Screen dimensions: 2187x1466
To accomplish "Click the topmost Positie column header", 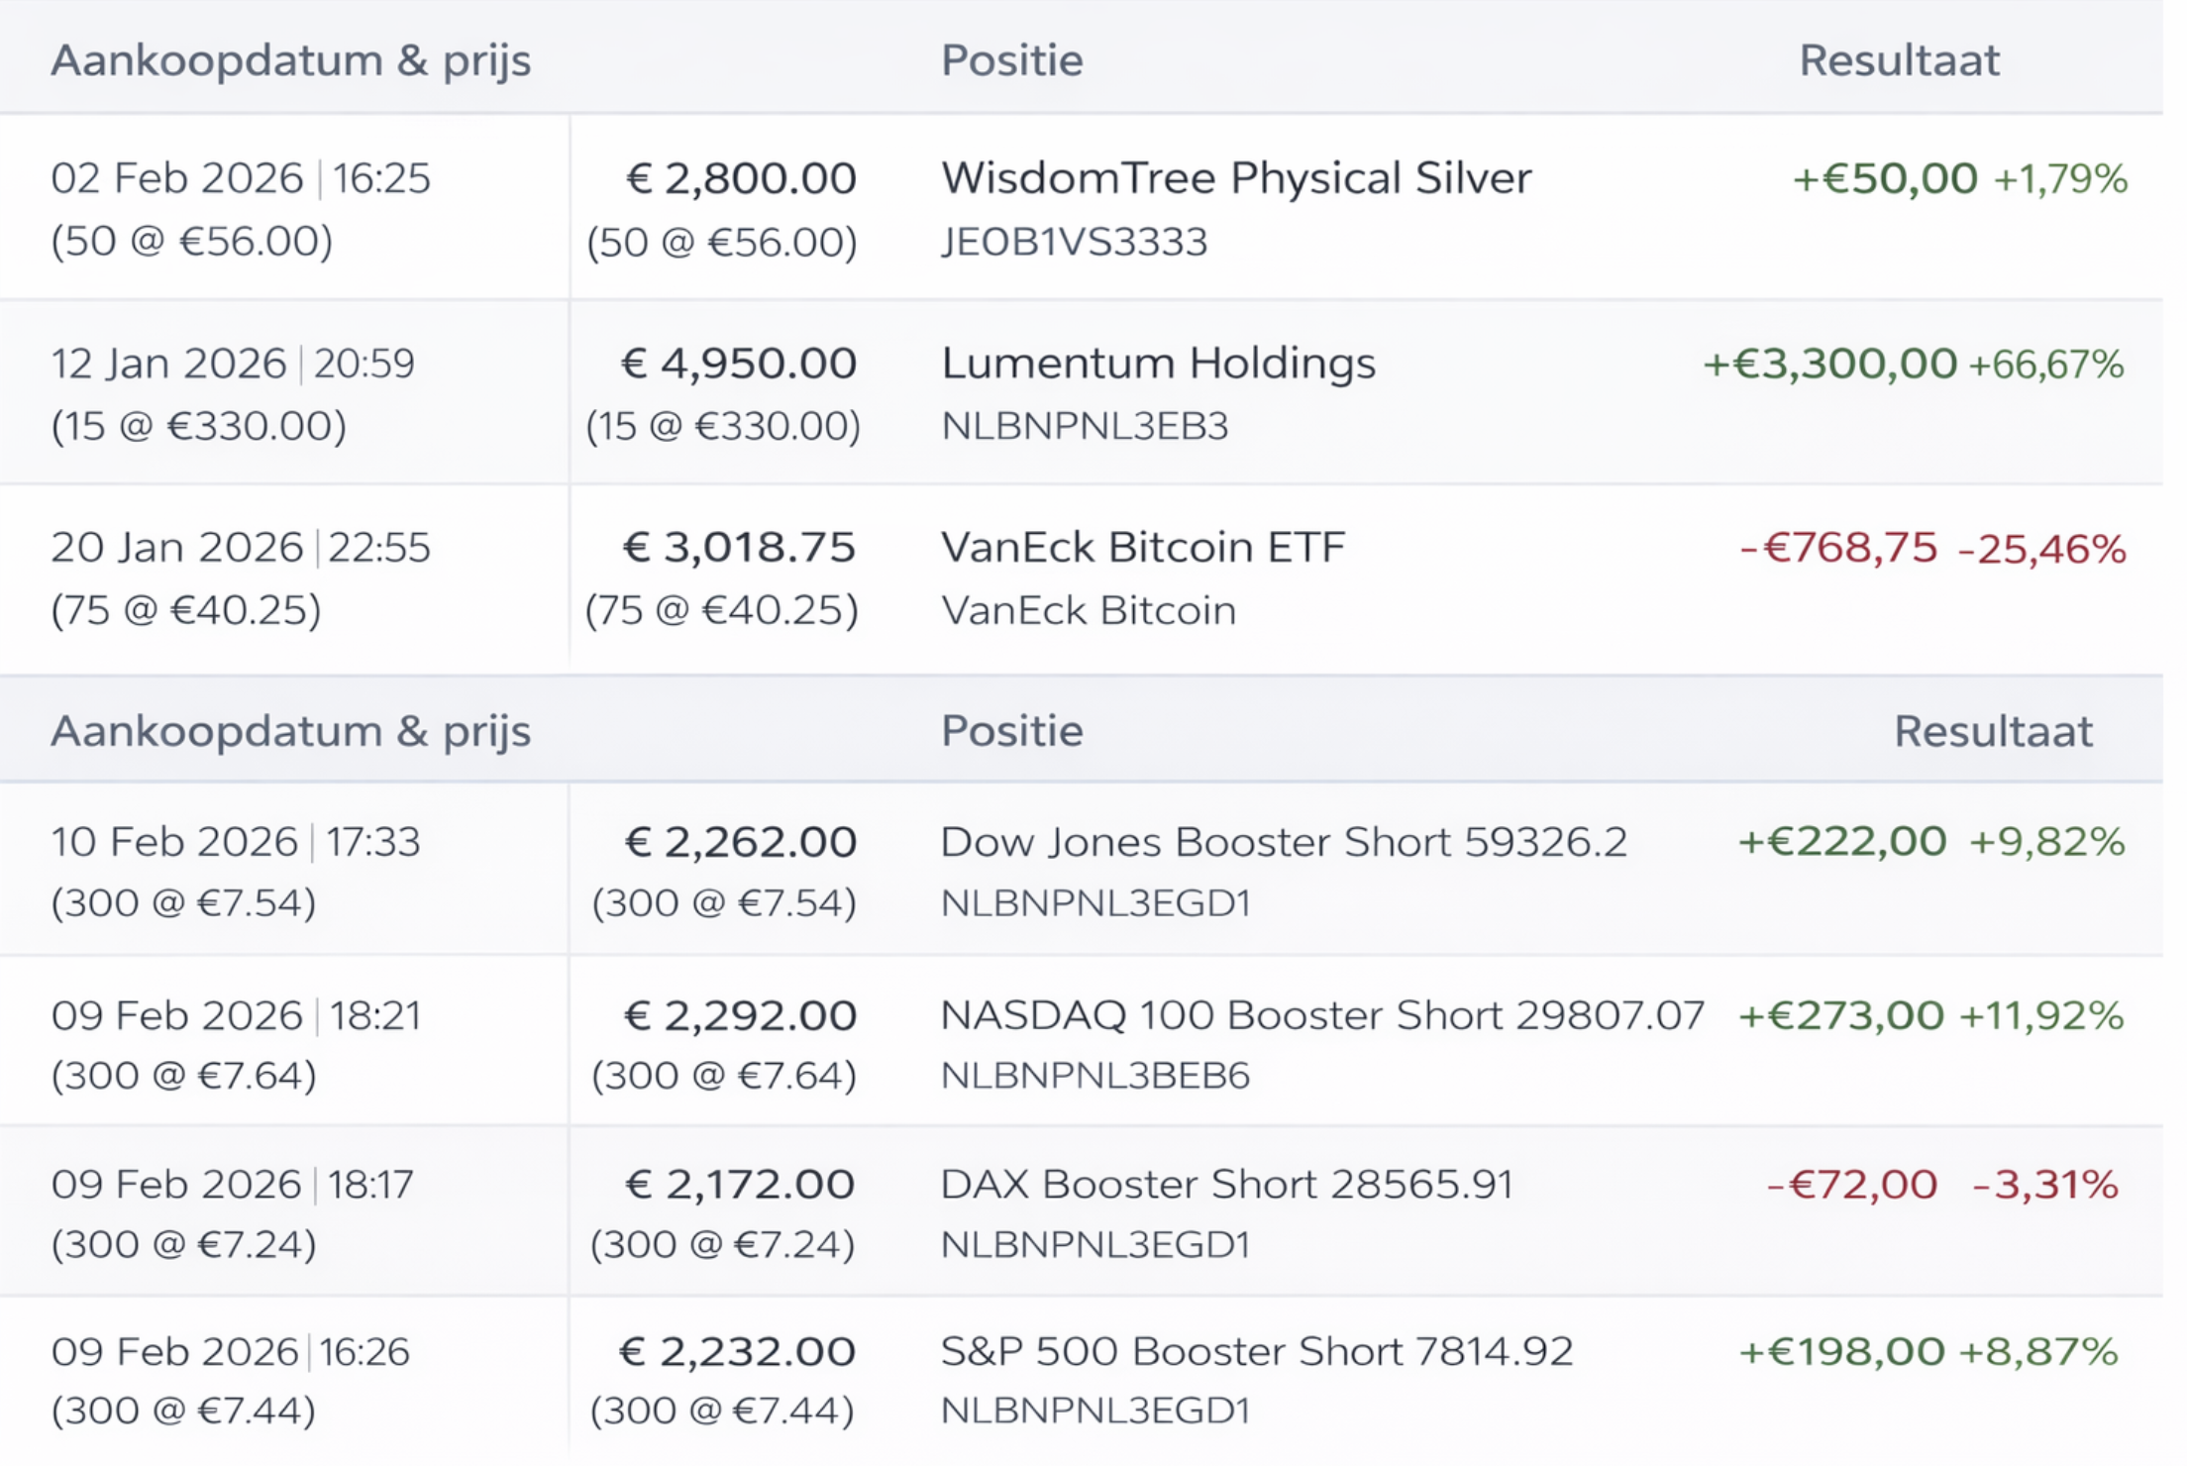I will coord(1011,60).
